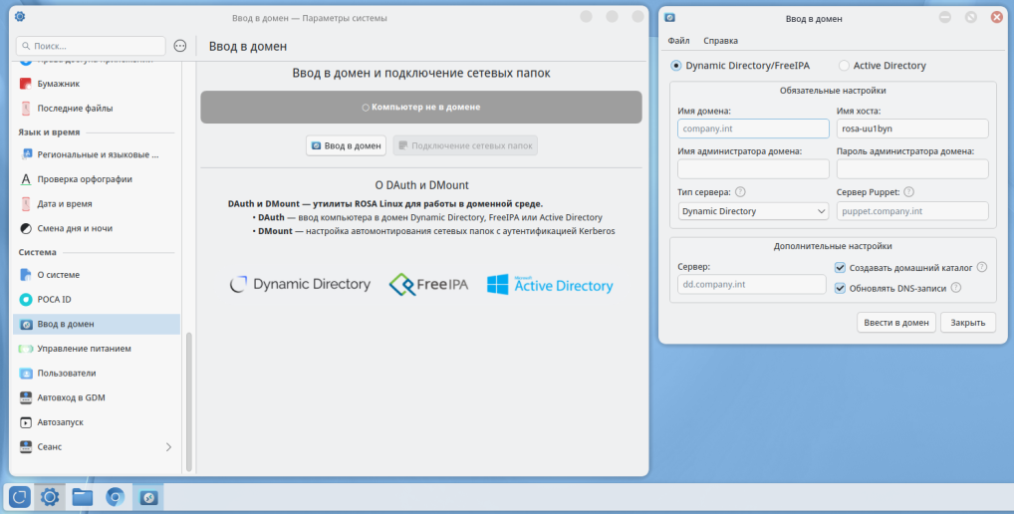The width and height of the screenshot is (1014, 514).
Task: Click the РОСА ID icon
Action: point(25,300)
